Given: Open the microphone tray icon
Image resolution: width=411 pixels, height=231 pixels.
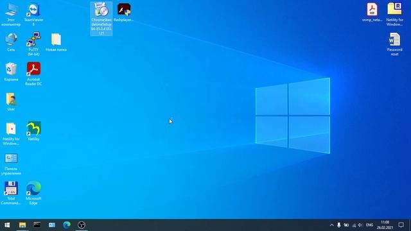Looking at the screenshot, I should (339, 225).
